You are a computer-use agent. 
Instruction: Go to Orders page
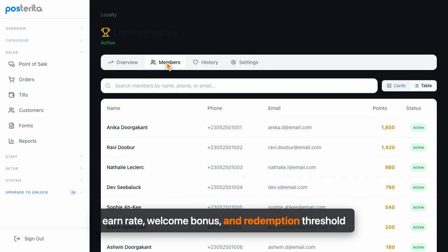click(x=45, y=80)
